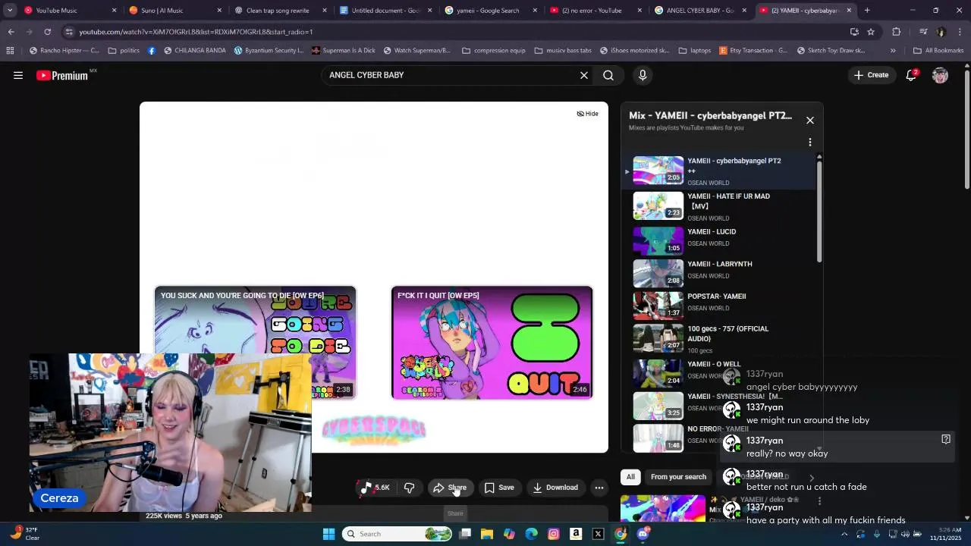The image size is (971, 546).
Task: Bookmark this page with star icon
Action: (871, 32)
